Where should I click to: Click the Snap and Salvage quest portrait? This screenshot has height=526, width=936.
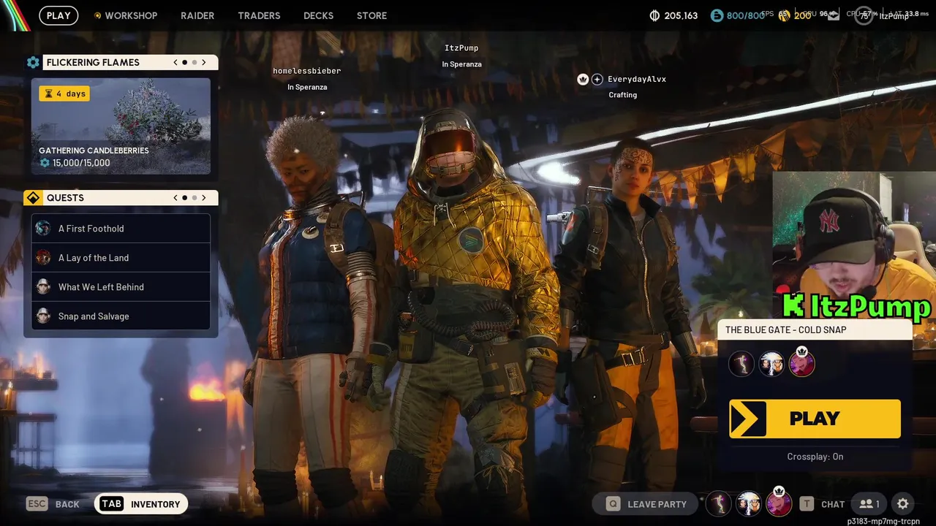click(x=43, y=316)
